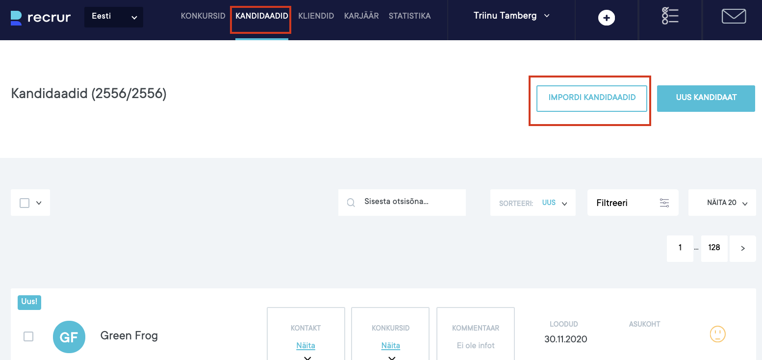762x360 pixels.
Task: Click the plus add icon in header
Action: click(x=607, y=18)
